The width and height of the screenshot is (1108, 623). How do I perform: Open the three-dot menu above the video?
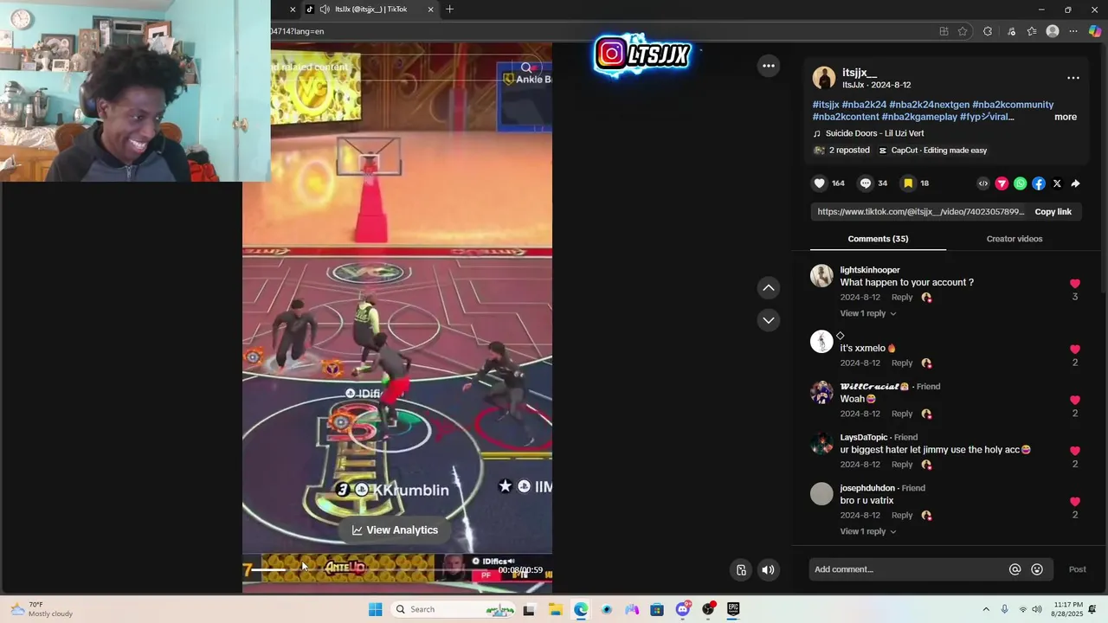click(x=768, y=66)
